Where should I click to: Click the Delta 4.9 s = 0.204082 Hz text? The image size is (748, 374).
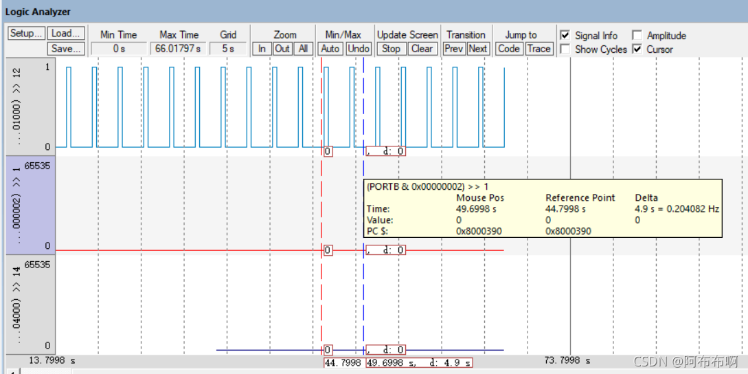pos(677,209)
